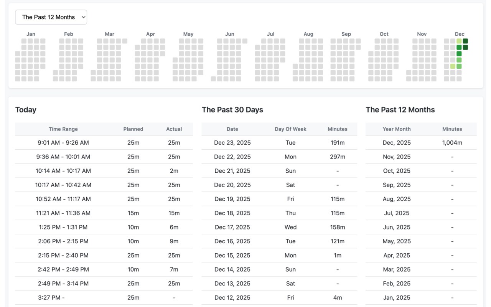Viewport: 491px width, 307px height.
Task: Click the 1:25 PM - 1:31 PM entry
Action: pyautogui.click(x=63, y=227)
